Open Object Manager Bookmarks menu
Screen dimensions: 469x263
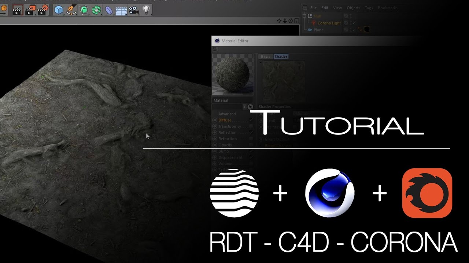coord(388,8)
